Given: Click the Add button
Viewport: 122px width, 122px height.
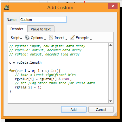Looking at the screenshot, I should (74, 110).
